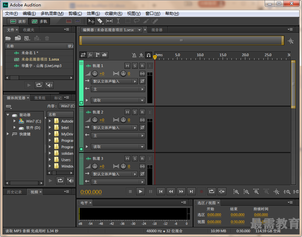Click the new file icon in Files panel
The height and width of the screenshot is (237, 302).
[27, 38]
